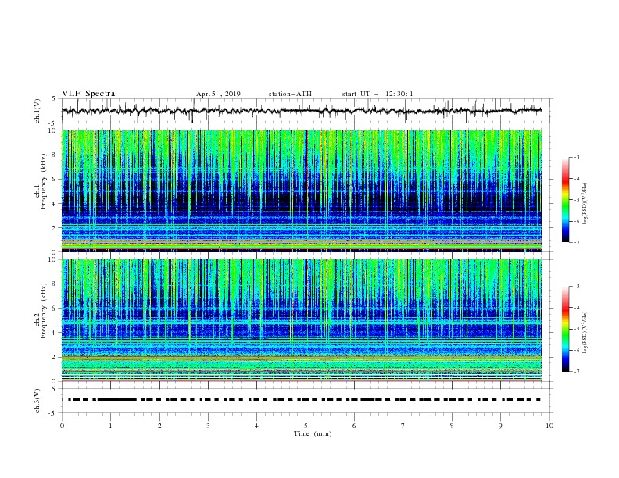Click the "5" tick on the time axis
The height and width of the screenshot is (478, 619).
tap(306, 426)
